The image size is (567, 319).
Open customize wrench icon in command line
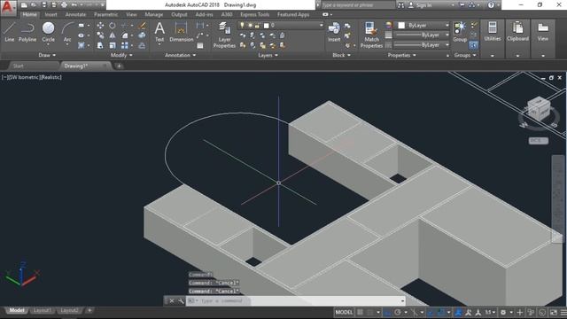coord(181,301)
